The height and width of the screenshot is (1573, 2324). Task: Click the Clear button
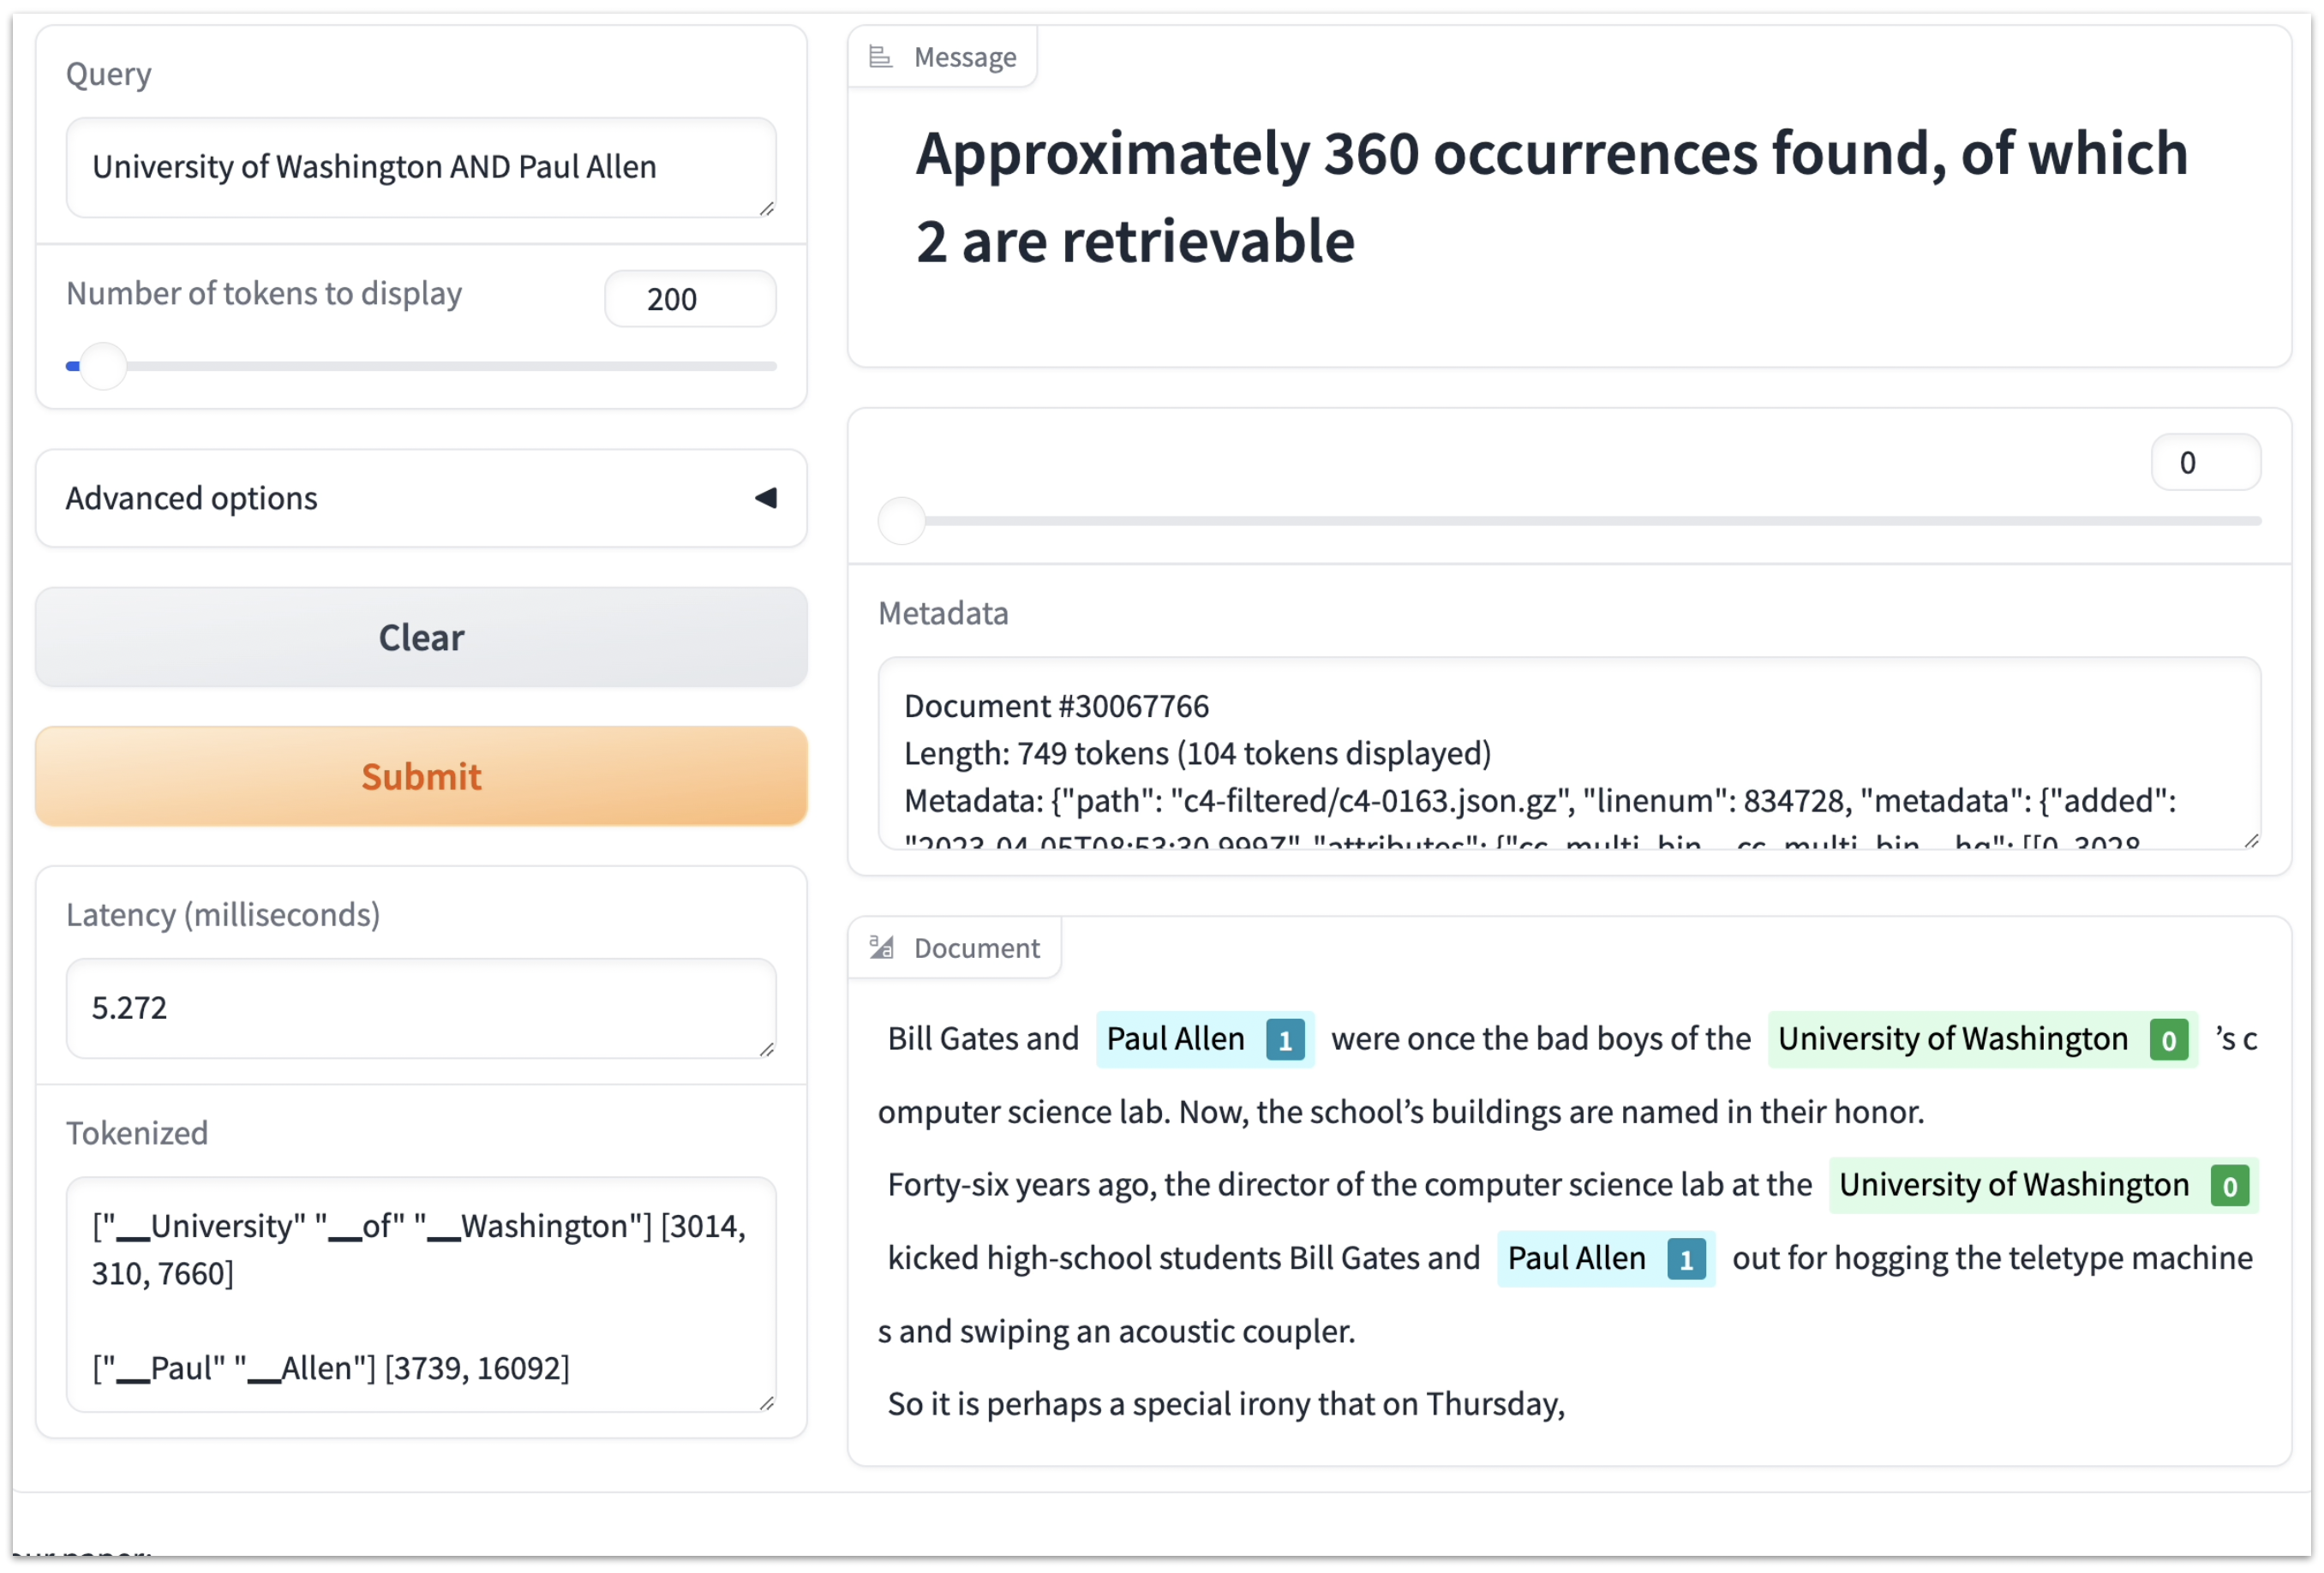click(421, 637)
